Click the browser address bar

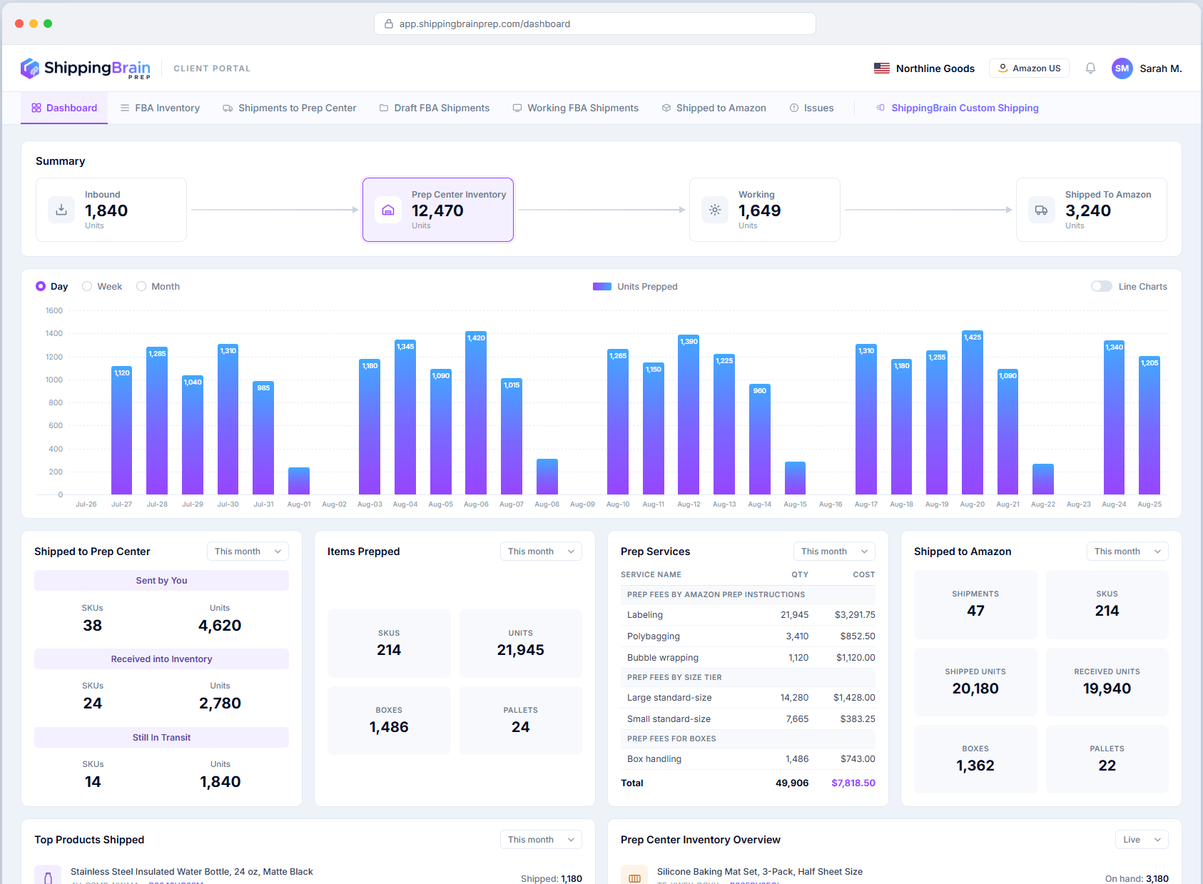point(595,24)
